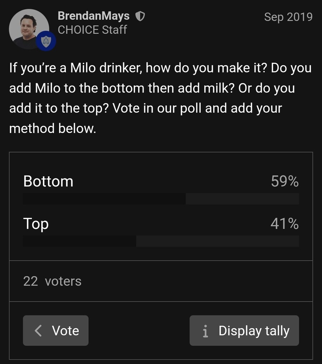Click the CHOICE Staff title text
Viewport: 322px width, 364px height.
point(92,30)
